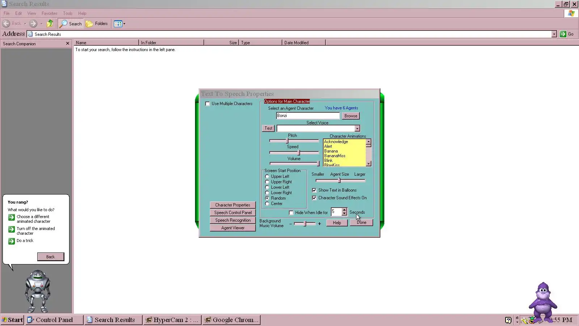Click the Search toolbar button
579x326 pixels.
(x=71, y=24)
